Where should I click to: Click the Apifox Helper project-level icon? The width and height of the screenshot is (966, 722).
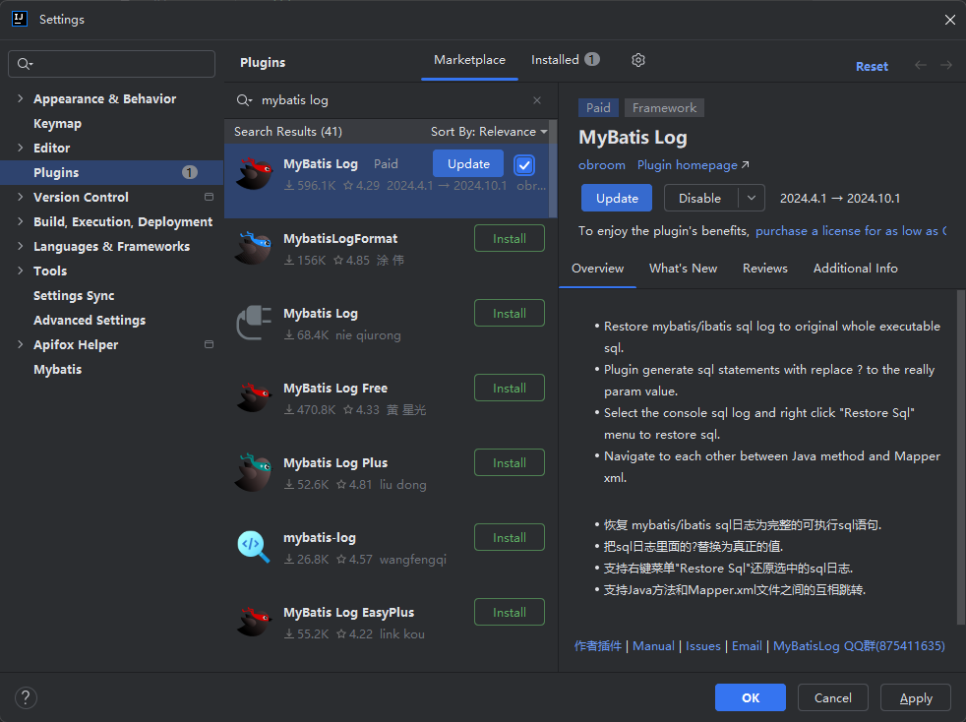209,345
